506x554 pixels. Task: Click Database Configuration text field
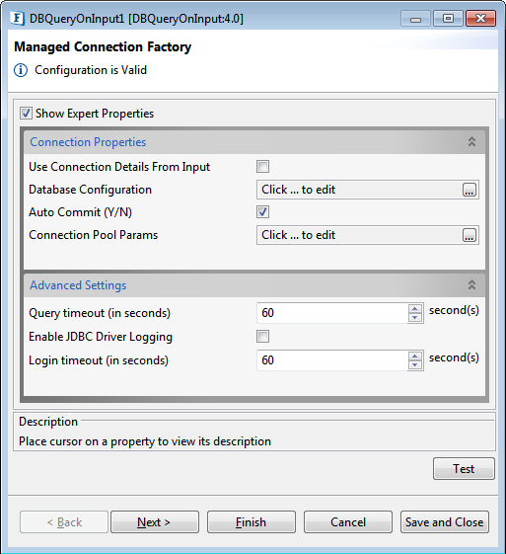pyautogui.click(x=359, y=190)
